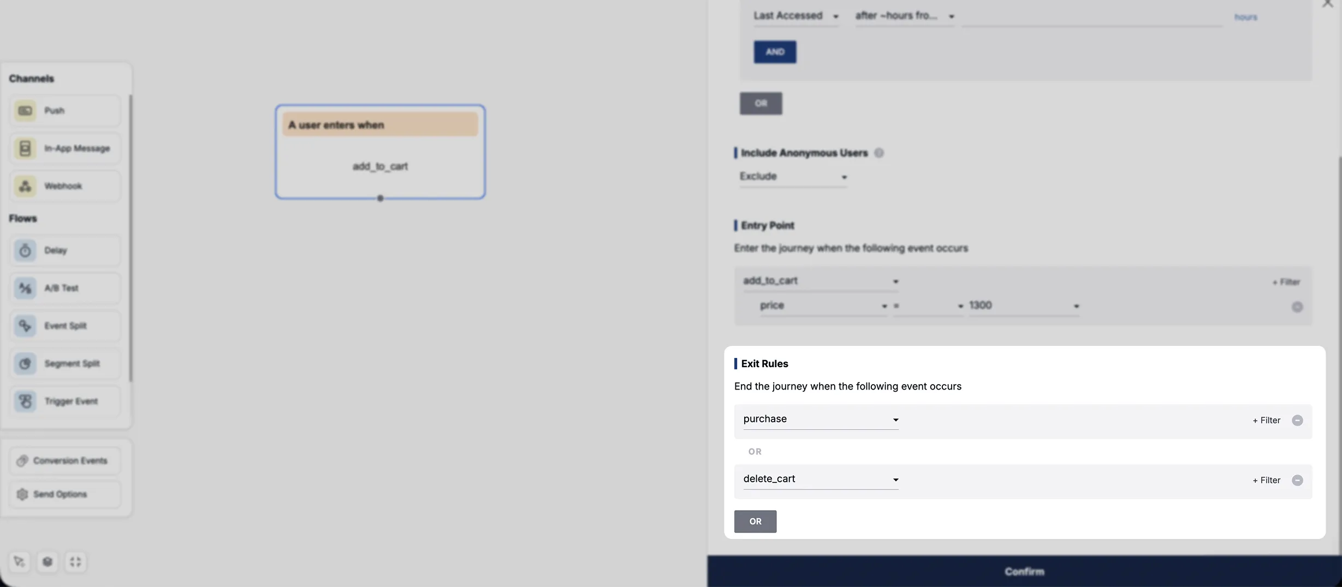Select the A/B Test flow icon
1342x587 pixels.
click(25, 288)
